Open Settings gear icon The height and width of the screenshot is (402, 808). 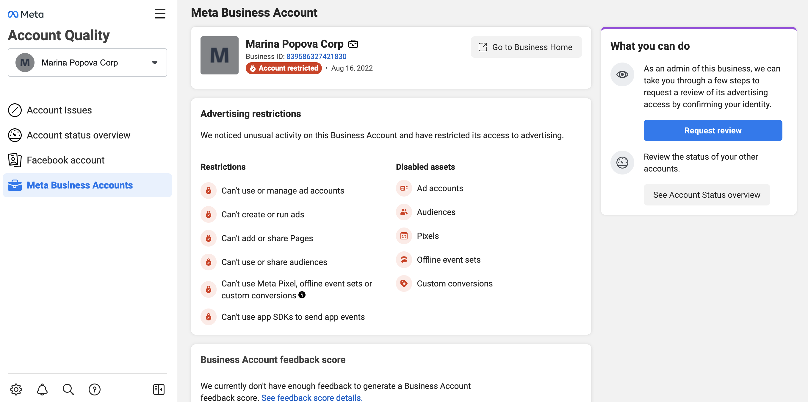coord(16,389)
